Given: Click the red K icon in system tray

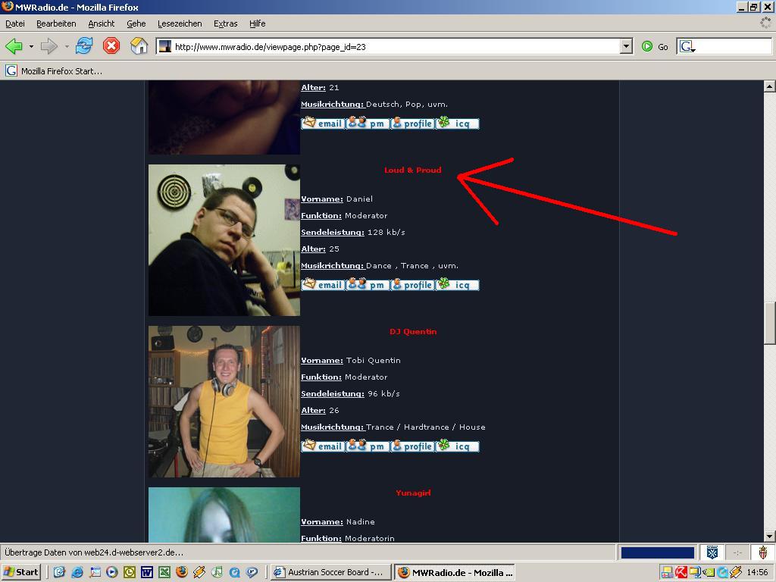Looking at the screenshot, I should (x=681, y=572).
